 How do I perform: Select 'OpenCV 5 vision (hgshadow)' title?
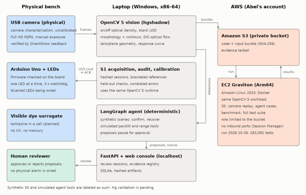pos(135,22)
